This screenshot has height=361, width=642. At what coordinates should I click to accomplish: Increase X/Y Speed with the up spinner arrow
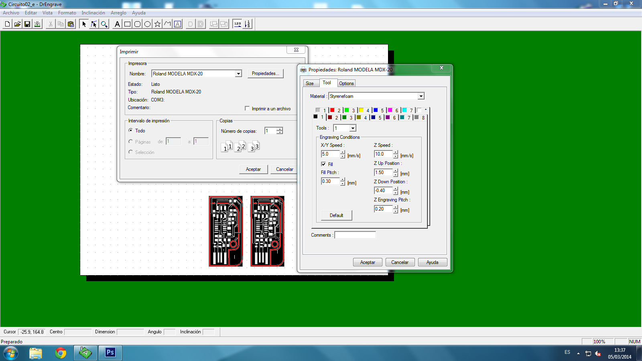click(342, 152)
